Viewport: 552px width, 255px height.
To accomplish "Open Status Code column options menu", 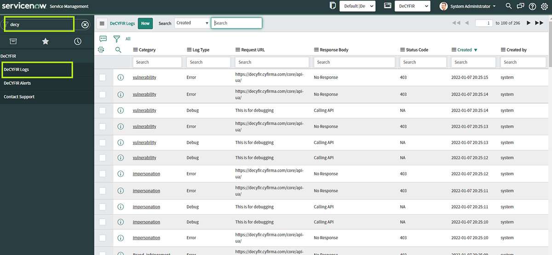I will pyautogui.click(x=402, y=50).
